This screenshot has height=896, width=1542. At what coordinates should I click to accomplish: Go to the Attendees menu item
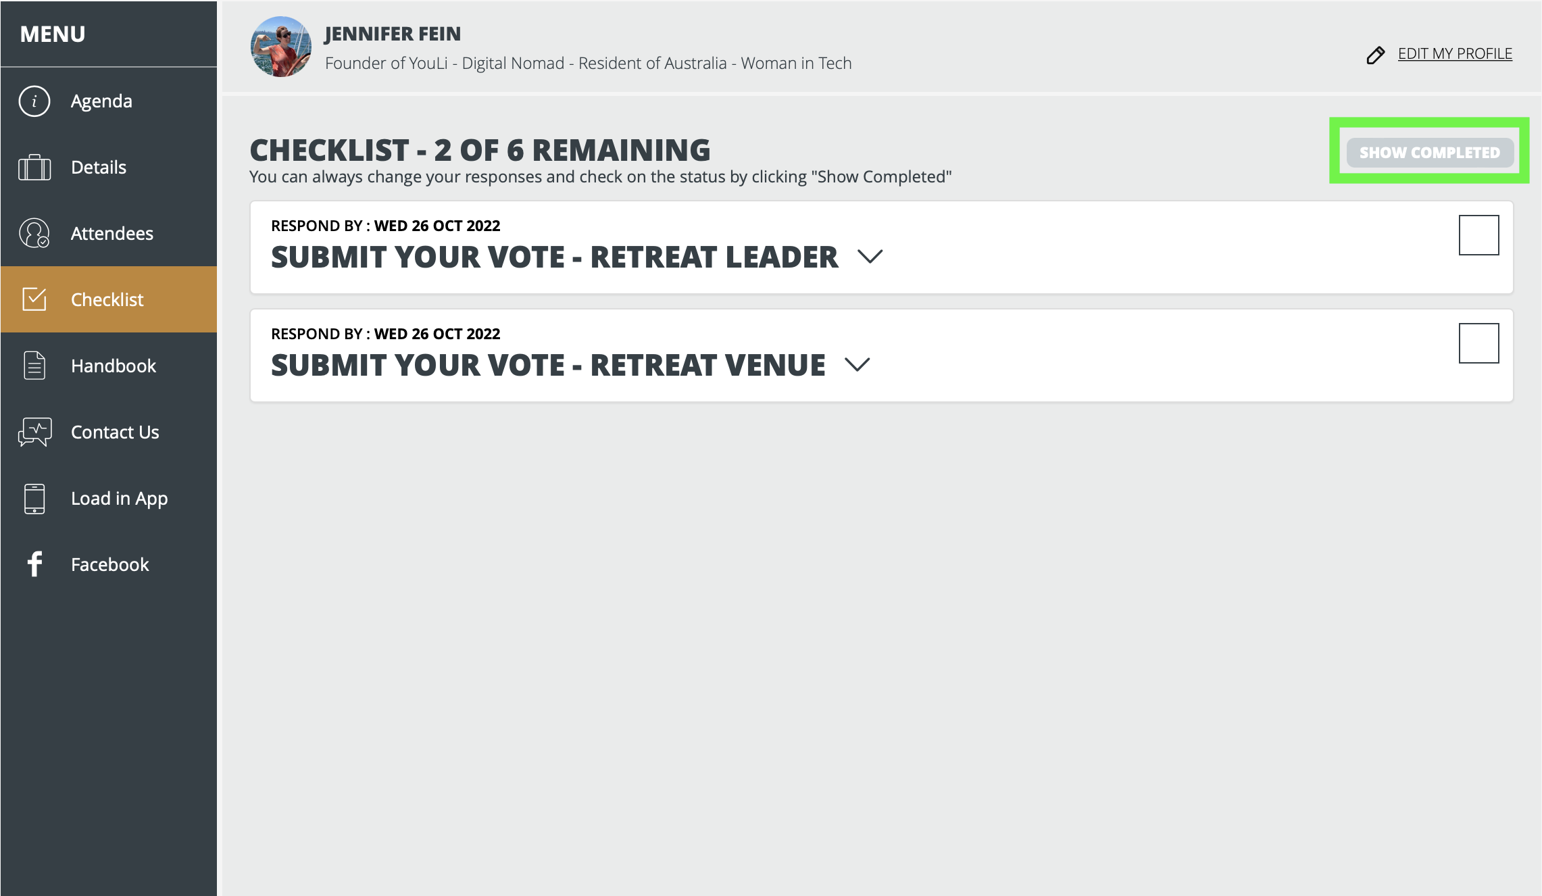[x=109, y=233]
